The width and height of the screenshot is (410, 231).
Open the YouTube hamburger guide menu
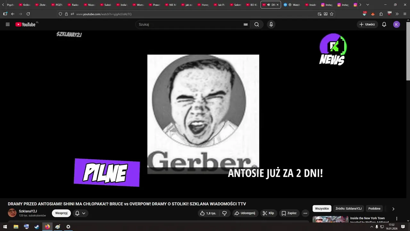coord(8,24)
